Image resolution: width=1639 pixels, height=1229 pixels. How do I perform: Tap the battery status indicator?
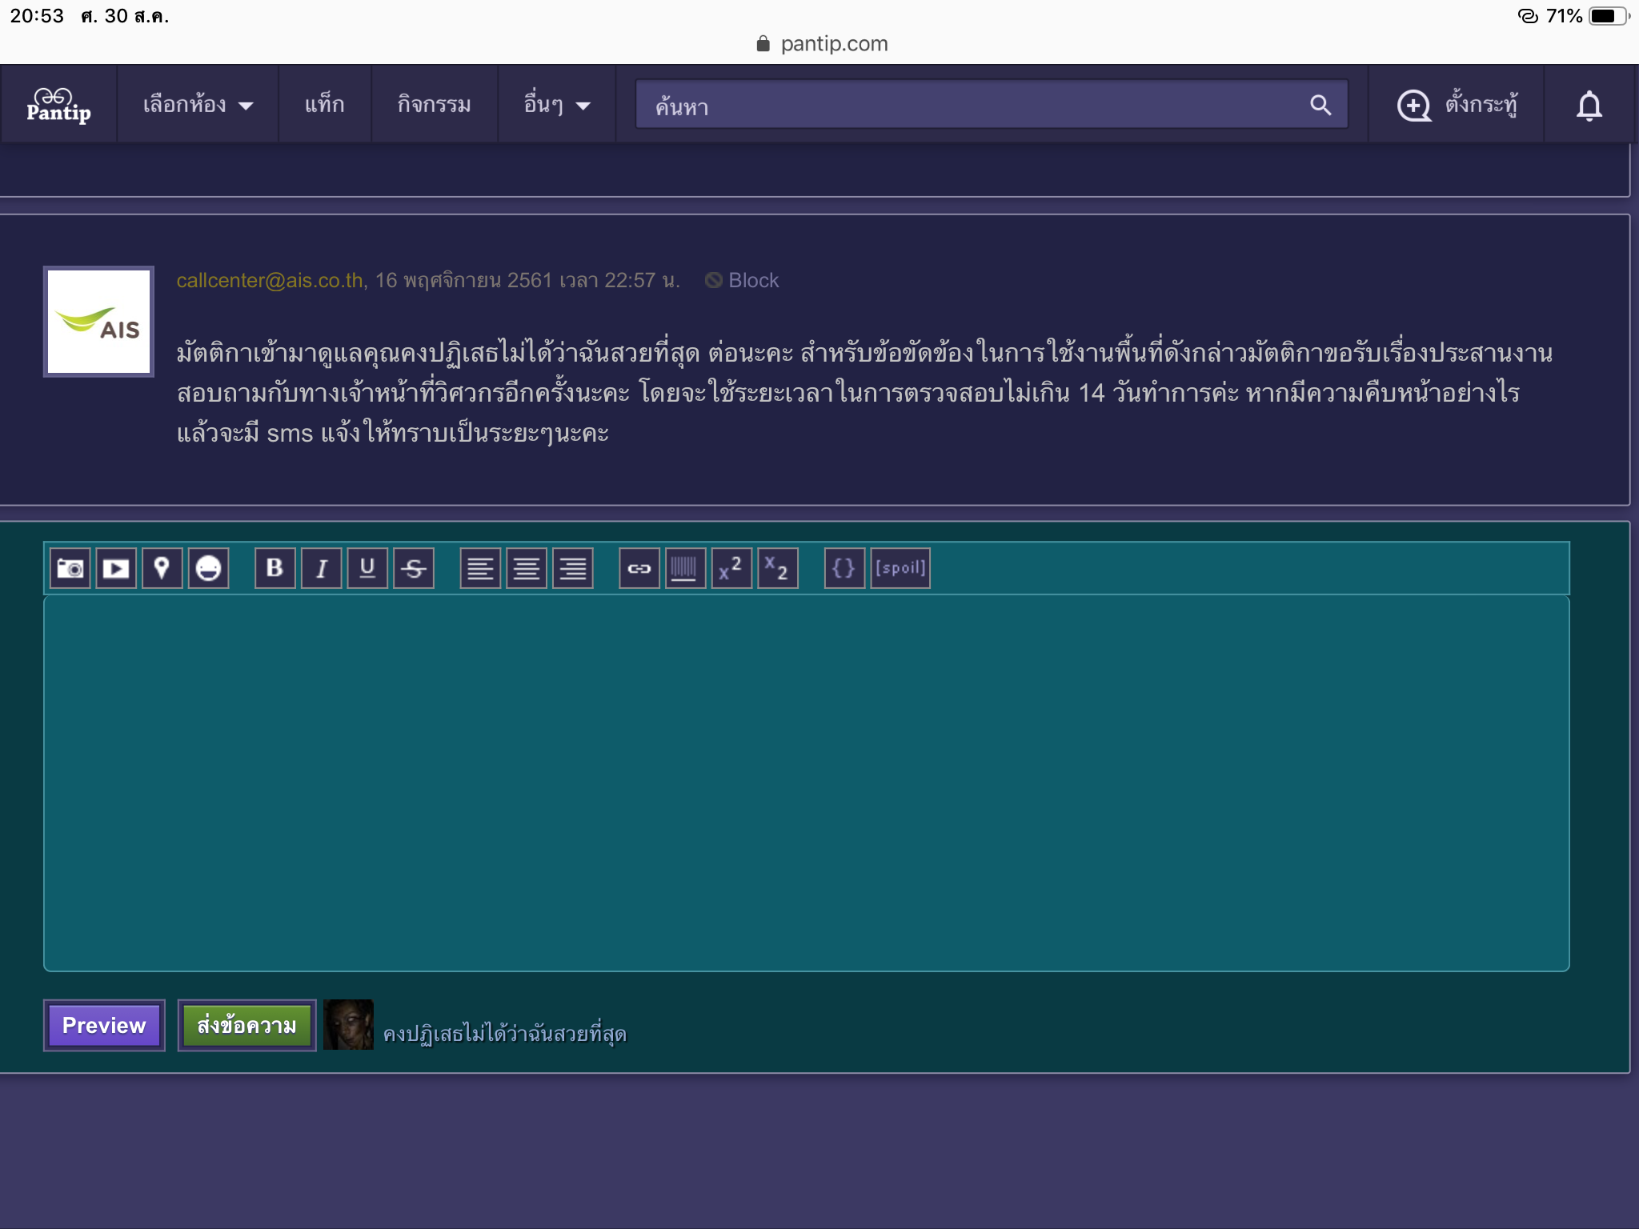1609,16
